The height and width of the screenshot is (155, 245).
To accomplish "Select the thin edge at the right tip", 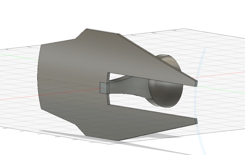I will (197, 83).
